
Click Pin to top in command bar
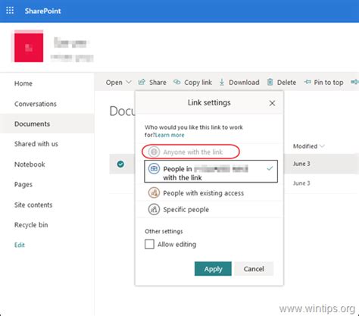323,82
